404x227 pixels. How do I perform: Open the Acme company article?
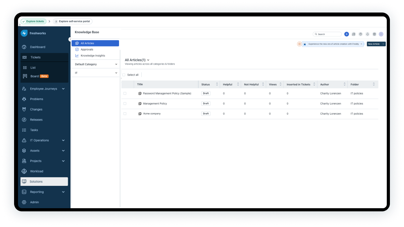[152, 113]
